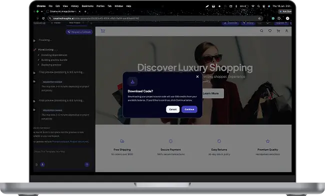Click the Request a Callback button

(79, 32)
